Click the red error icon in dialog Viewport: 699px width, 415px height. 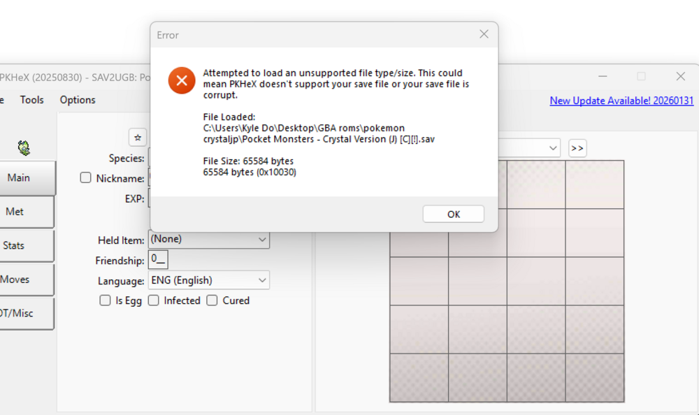pos(182,80)
